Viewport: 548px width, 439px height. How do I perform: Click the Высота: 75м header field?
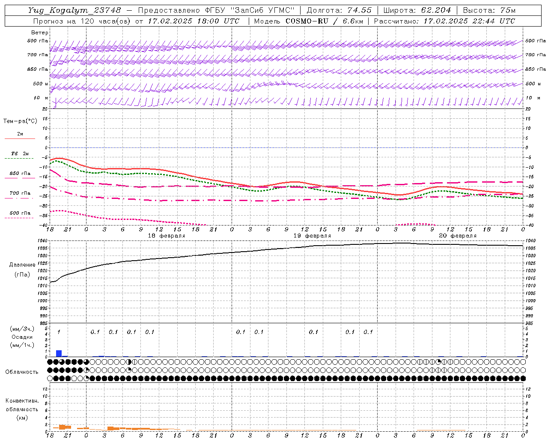point(489,10)
